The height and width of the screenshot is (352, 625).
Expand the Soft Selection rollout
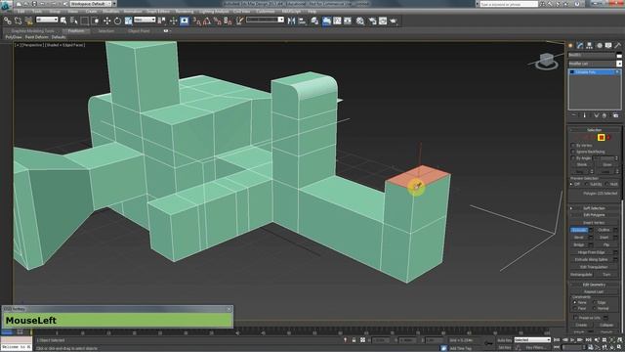(594, 208)
